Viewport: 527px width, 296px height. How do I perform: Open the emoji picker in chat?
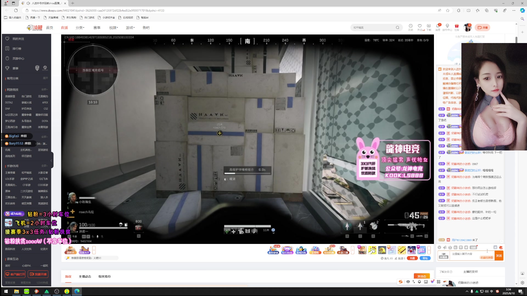[x=439, y=247]
